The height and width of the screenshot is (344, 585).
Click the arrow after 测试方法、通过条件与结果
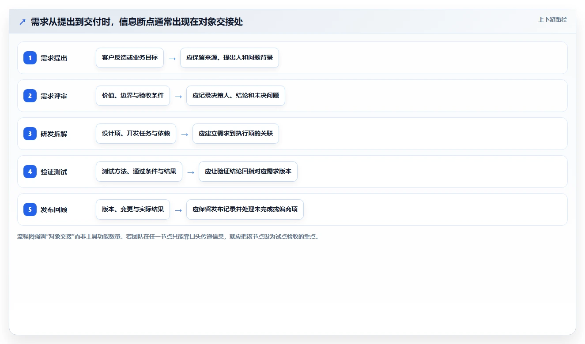[x=191, y=172]
